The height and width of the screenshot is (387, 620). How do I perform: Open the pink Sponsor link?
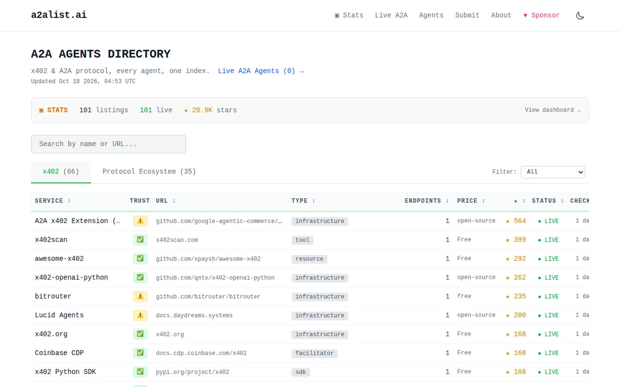541,15
